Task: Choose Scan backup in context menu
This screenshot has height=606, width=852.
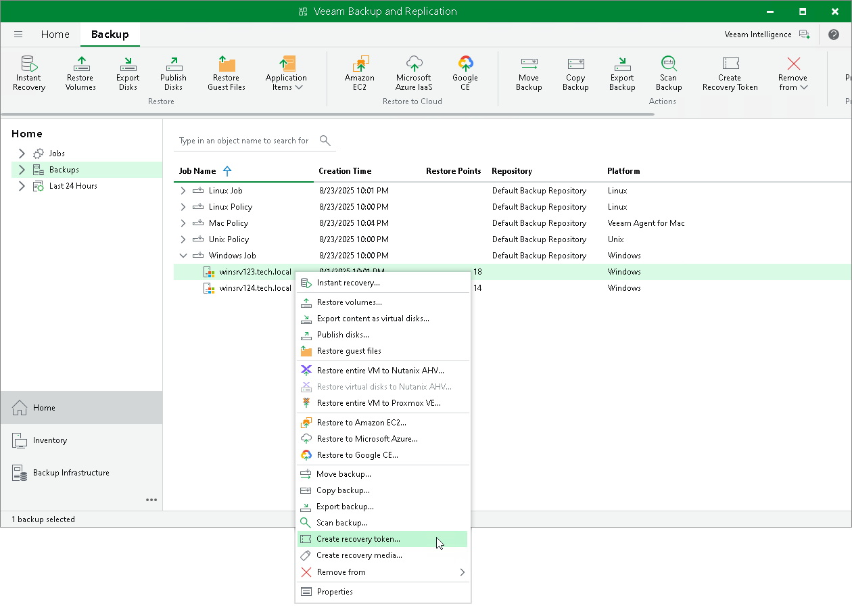Action: click(383, 523)
